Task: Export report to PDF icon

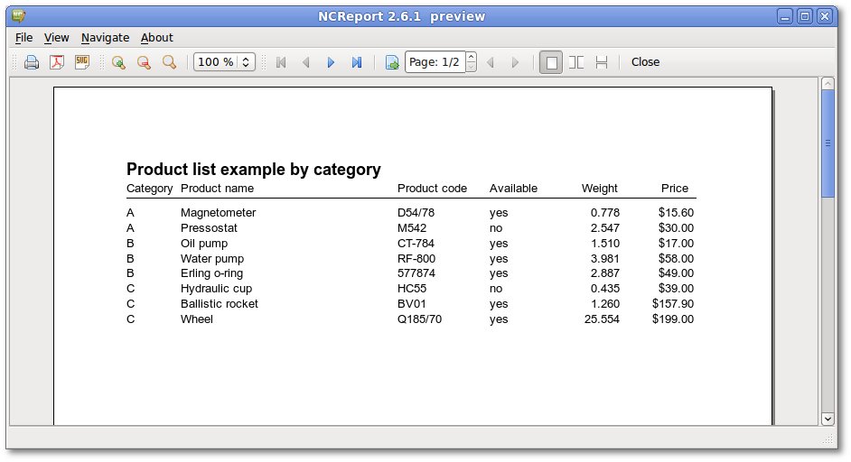Action: (57, 62)
